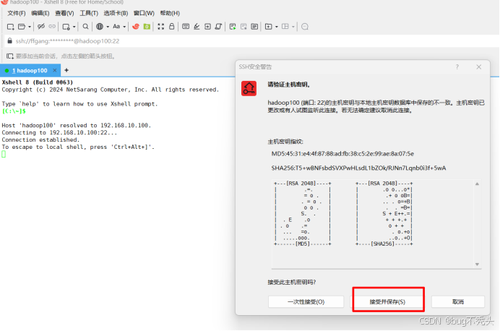The image size is (500, 331).
Task: Click the round chat-bubble icon at toolbar end
Action: coord(305,27)
